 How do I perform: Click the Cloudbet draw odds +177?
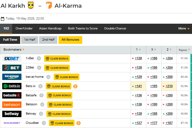[154, 123]
